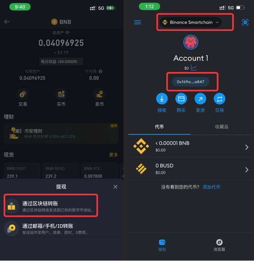Open the BUSD token row chevron

[247, 169]
